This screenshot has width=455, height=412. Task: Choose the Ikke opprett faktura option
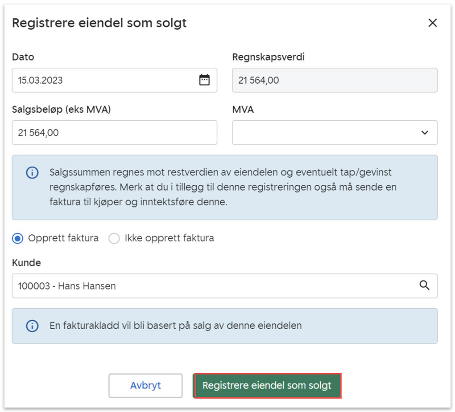click(x=115, y=238)
